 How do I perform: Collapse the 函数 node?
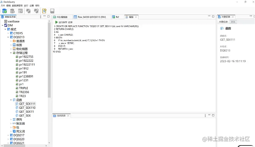point(11,100)
